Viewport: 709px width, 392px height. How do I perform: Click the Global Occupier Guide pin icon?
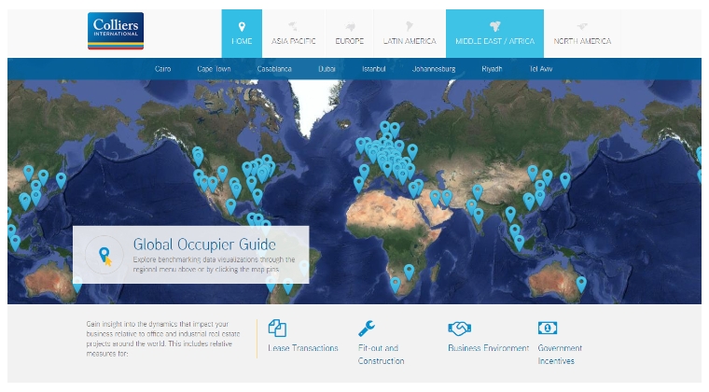click(104, 254)
